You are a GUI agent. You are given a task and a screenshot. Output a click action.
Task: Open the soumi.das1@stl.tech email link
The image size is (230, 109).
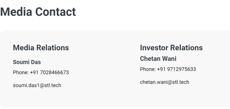coord(37,85)
